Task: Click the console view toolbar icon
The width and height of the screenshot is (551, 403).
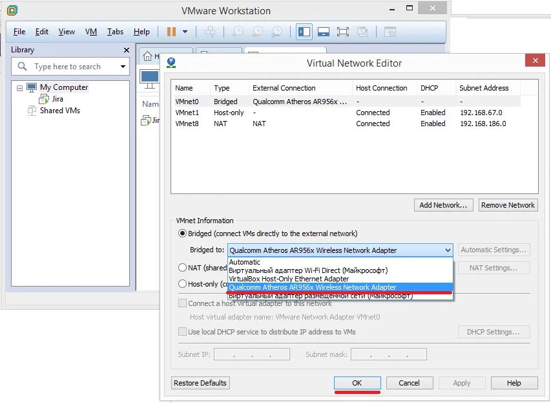Action: coord(390,32)
